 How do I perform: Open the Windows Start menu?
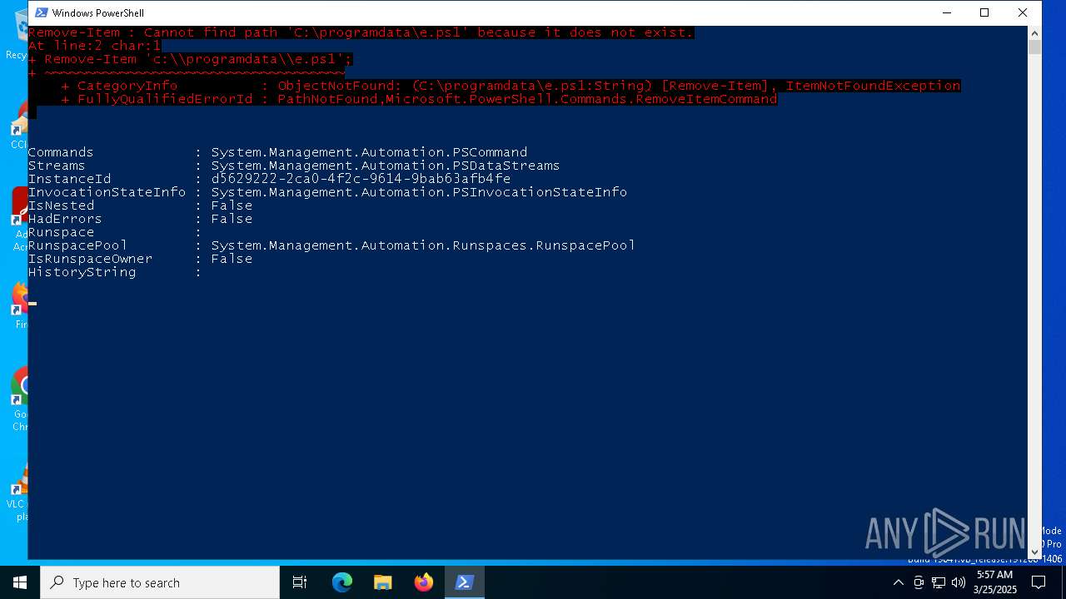point(20,582)
